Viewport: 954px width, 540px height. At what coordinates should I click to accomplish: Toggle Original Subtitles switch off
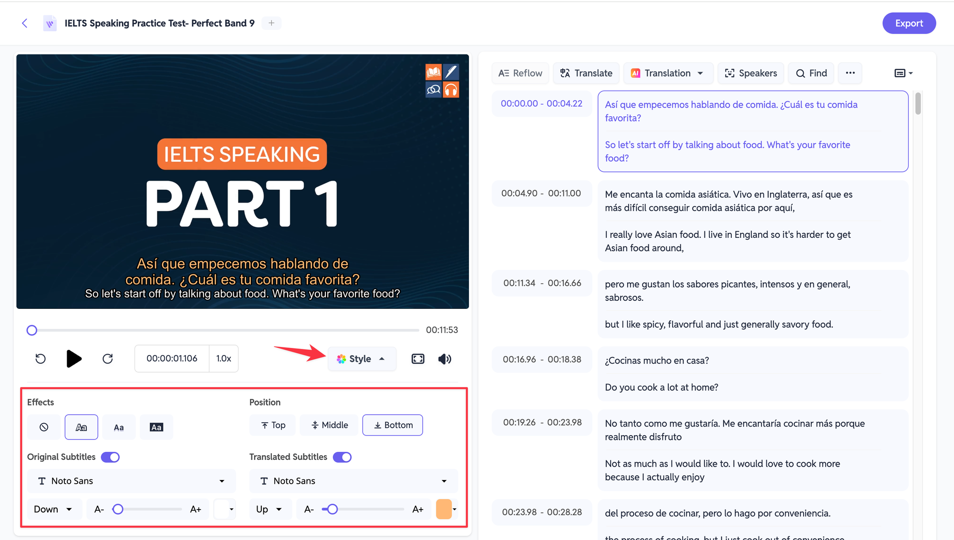(110, 457)
